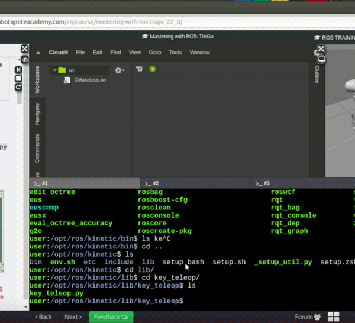Open the File menu
The image size is (355, 323).
tap(80, 53)
